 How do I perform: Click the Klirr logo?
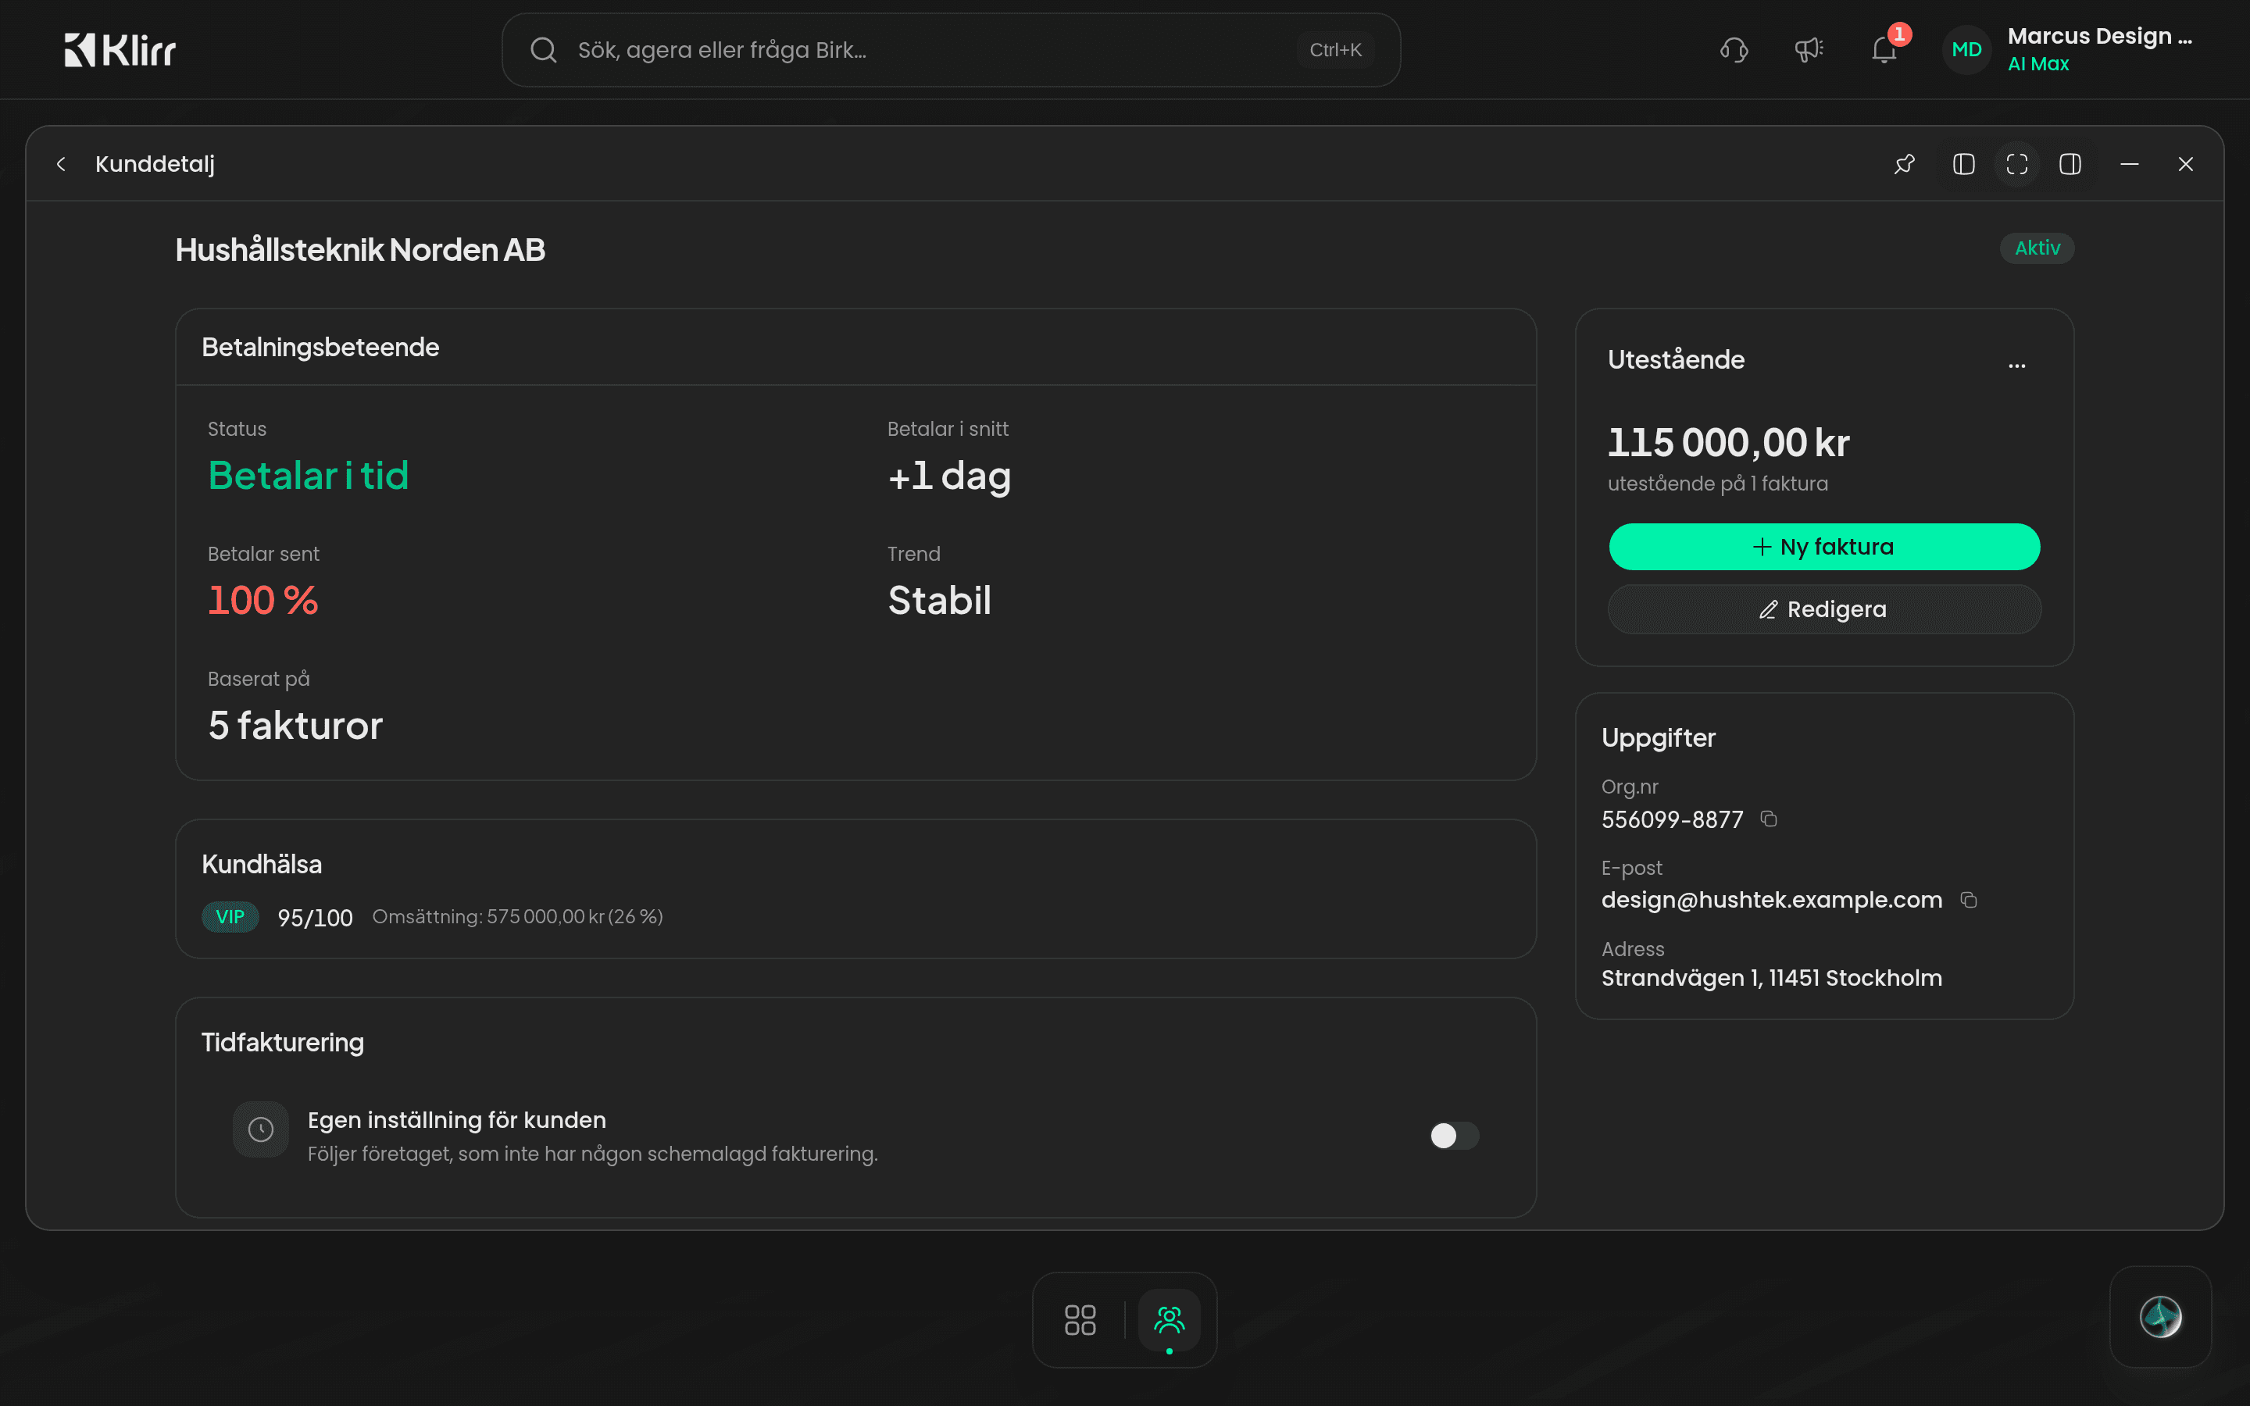(x=120, y=49)
